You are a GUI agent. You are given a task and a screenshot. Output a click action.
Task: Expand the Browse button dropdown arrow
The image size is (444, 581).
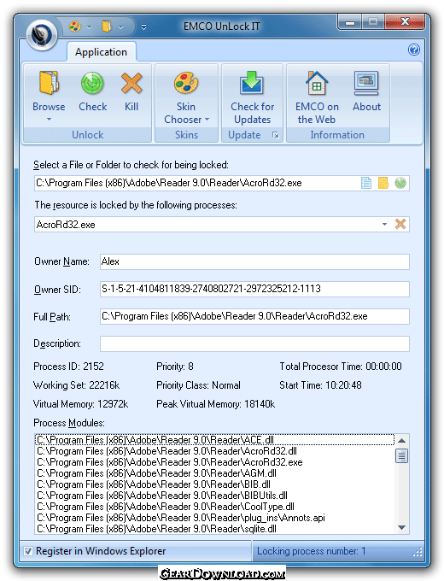coord(49,120)
